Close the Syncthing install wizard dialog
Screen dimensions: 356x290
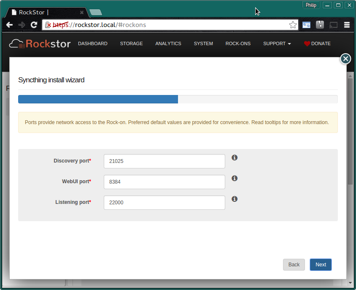click(x=345, y=59)
